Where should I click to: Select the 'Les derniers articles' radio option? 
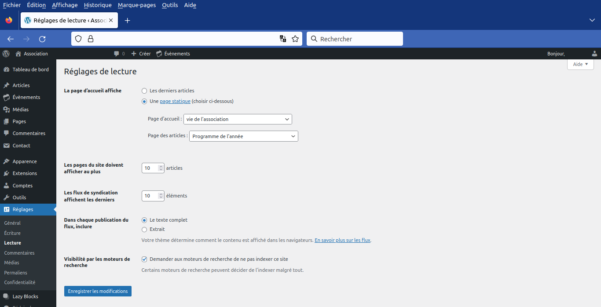144,91
